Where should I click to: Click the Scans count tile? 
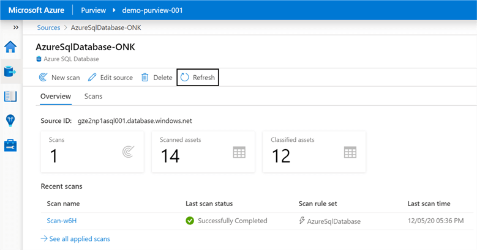coord(92,151)
